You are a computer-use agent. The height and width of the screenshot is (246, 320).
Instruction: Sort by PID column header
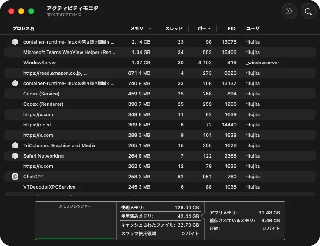[231, 28]
